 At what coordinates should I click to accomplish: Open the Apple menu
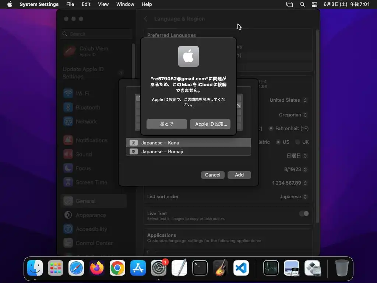click(x=10, y=4)
